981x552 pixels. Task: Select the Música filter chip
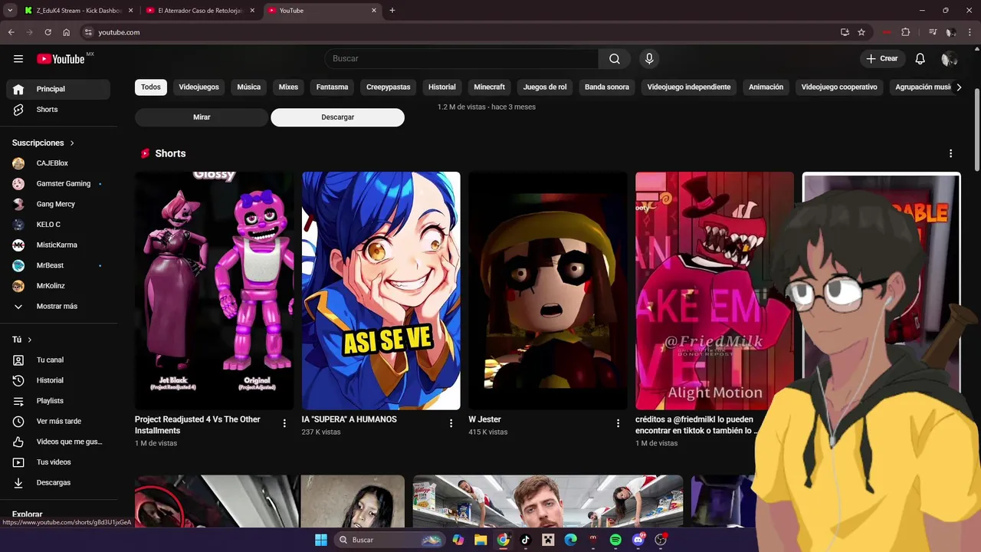pyautogui.click(x=249, y=87)
